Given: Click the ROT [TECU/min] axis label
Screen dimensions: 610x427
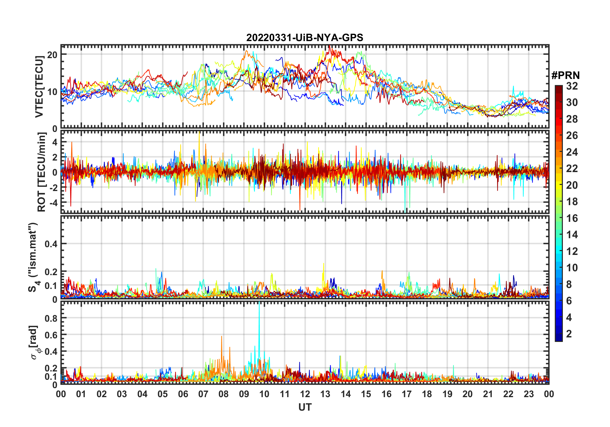Looking at the screenshot, I should 41,172.
